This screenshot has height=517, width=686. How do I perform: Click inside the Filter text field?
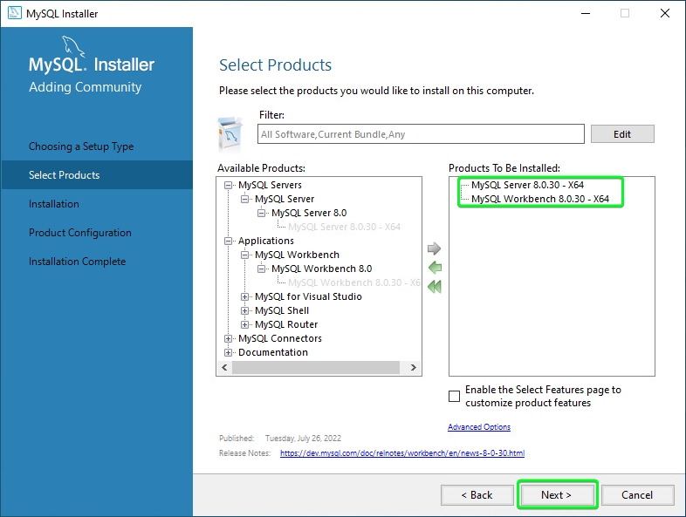point(421,133)
